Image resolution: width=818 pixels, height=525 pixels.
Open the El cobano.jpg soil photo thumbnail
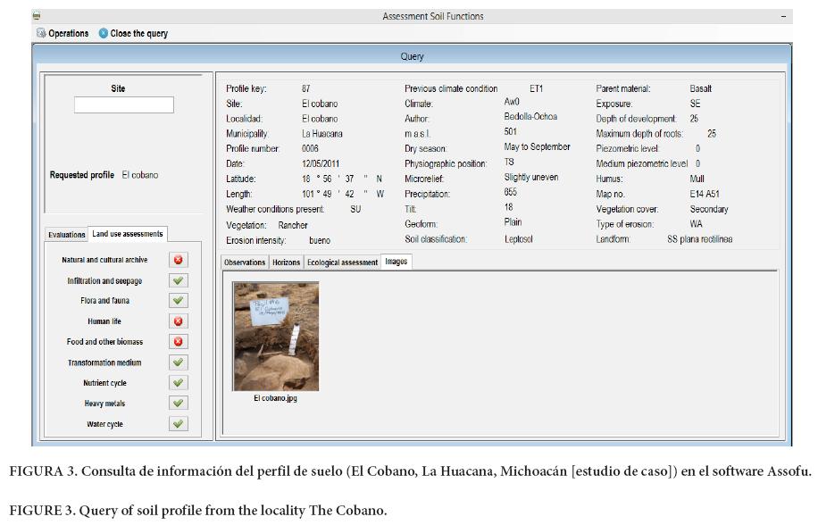(275, 337)
